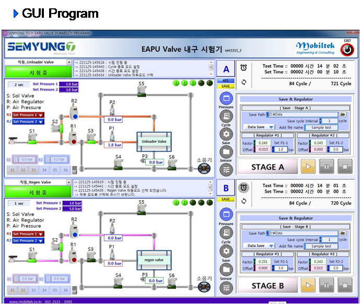Click step indicator 3 in Unloader Valve panel
Viewport: 360px width, 304px height.
pos(193,83)
